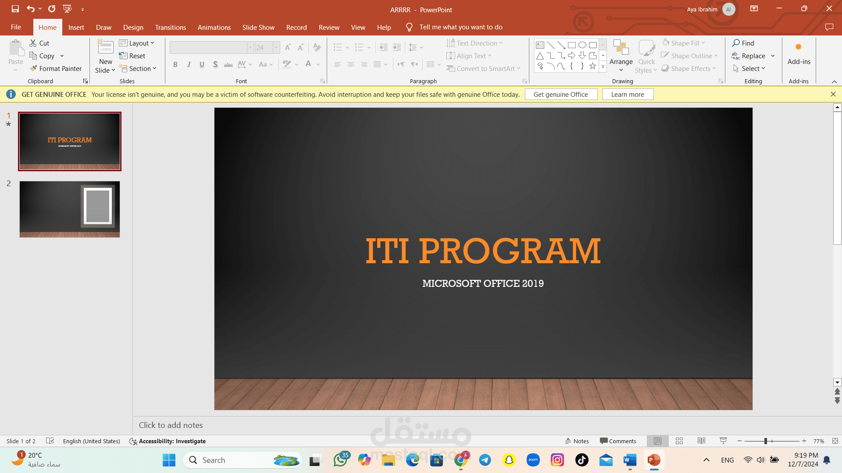Click the Copy command
The image size is (842, 473).
click(x=46, y=56)
